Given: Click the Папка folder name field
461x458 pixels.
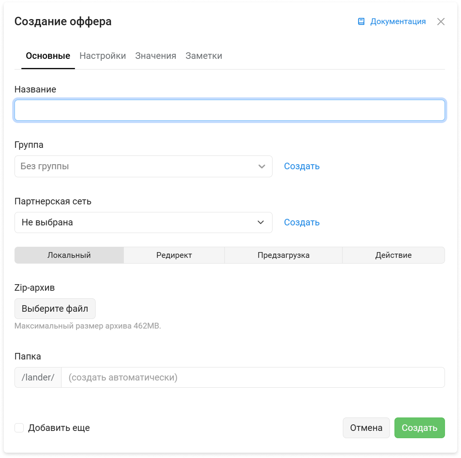Looking at the screenshot, I should pos(253,377).
